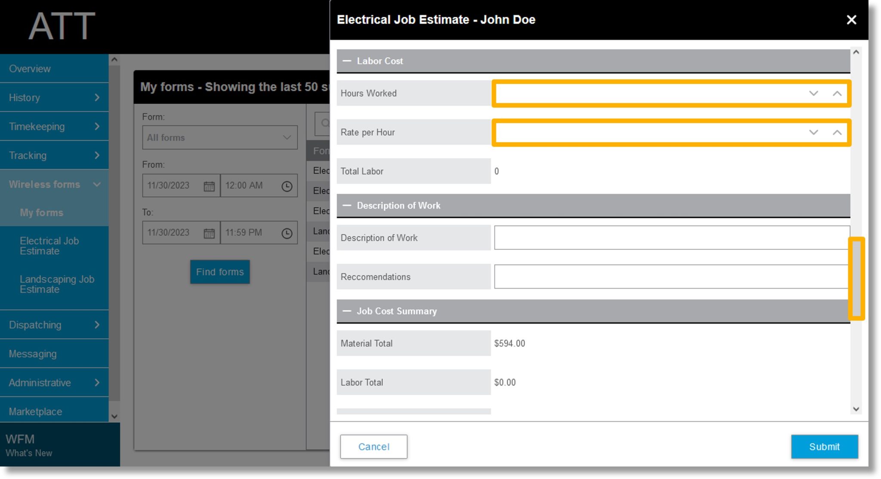881x479 pixels.
Task: Close the Electrical Job Estimate dialog
Action: [851, 20]
